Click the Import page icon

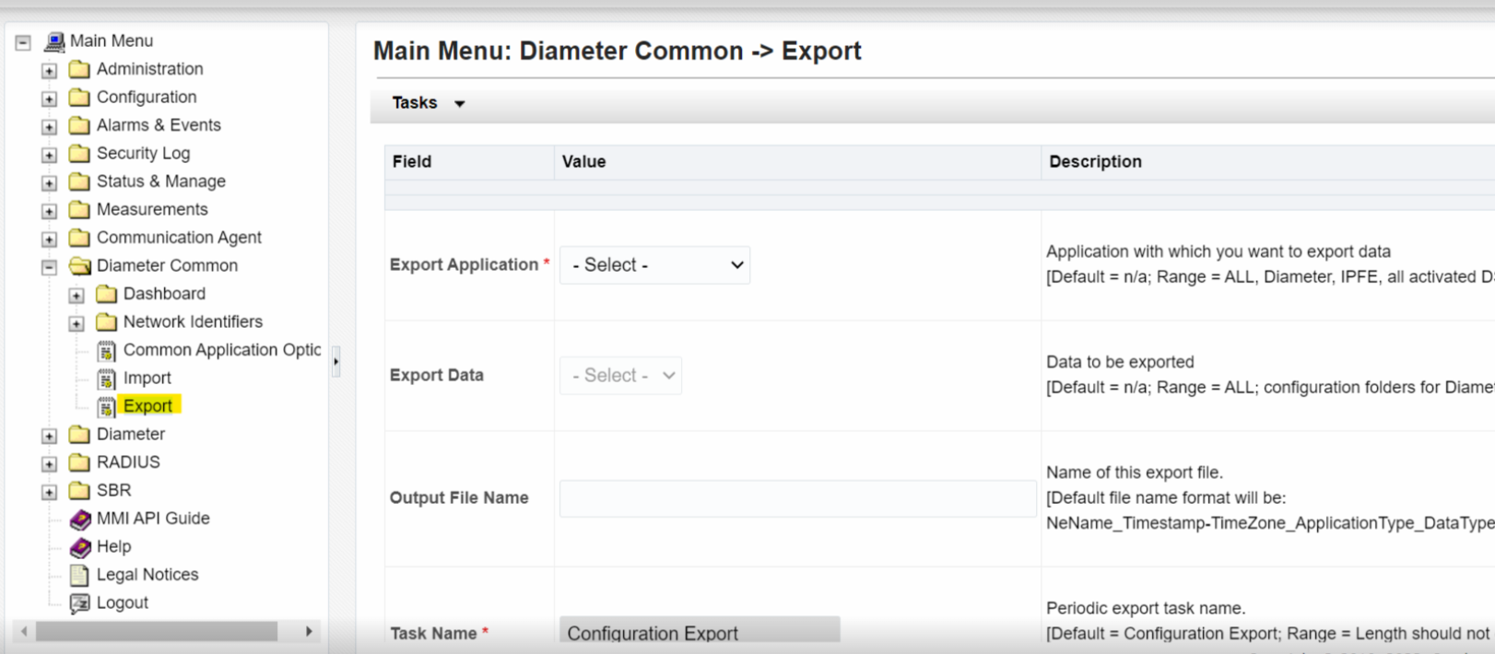[x=106, y=379]
